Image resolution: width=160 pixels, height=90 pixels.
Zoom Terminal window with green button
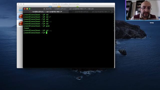29,9
